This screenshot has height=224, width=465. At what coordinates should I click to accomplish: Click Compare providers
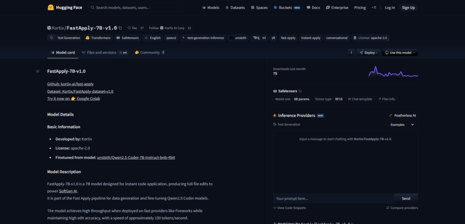(402, 208)
